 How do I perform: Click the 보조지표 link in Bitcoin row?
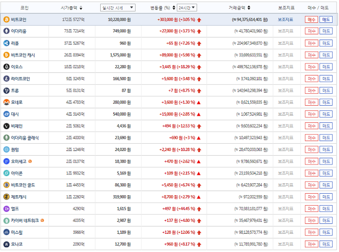(285, 20)
